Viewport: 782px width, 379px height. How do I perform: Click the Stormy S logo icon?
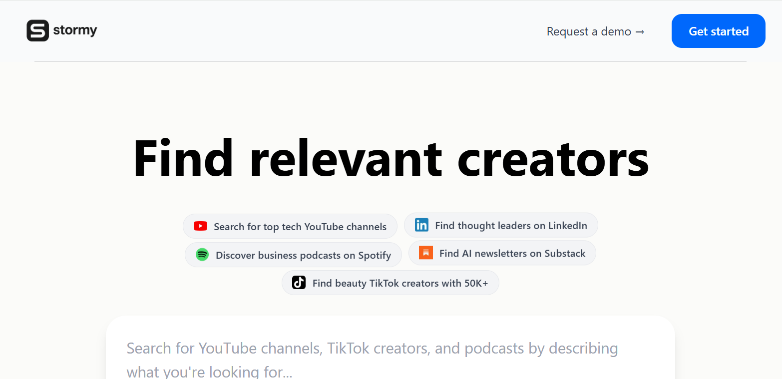tap(37, 30)
